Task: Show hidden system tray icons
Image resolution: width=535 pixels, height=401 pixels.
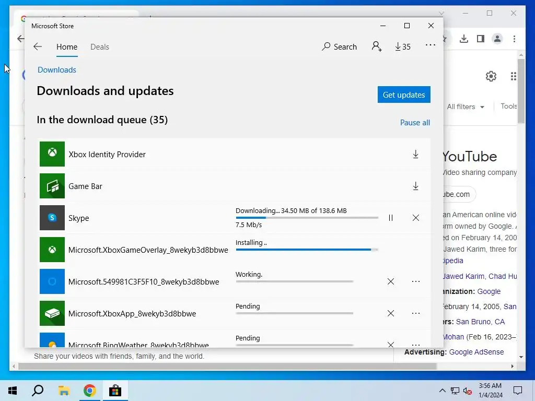Action: pos(442,391)
